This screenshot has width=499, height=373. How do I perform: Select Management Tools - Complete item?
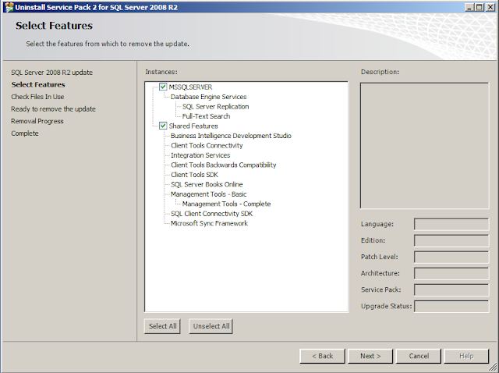(x=226, y=204)
